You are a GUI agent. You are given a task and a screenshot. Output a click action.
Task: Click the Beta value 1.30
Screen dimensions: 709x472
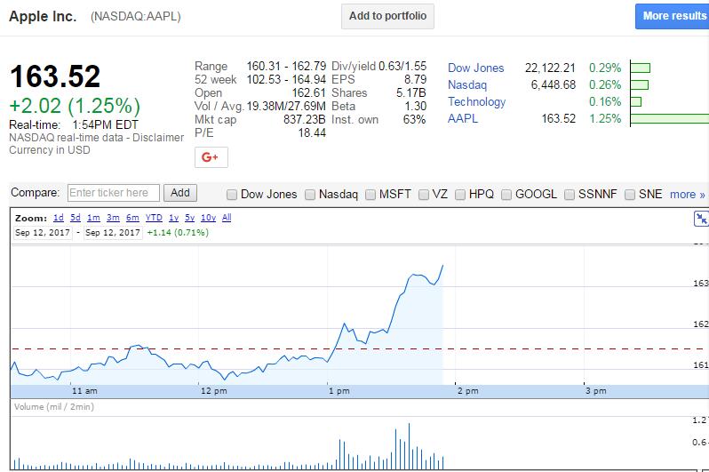click(416, 106)
